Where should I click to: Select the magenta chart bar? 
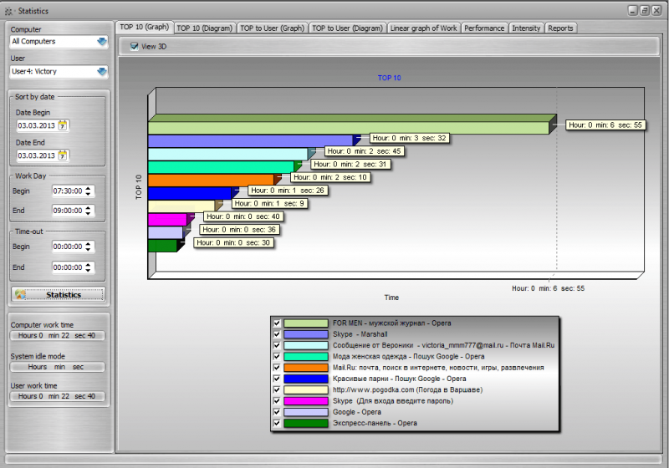[167, 220]
